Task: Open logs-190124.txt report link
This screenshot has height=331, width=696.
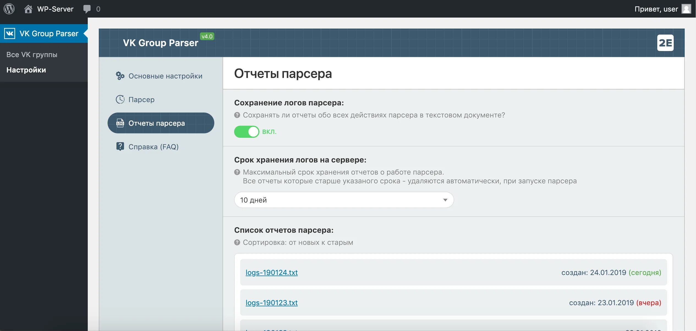Action: pos(272,272)
